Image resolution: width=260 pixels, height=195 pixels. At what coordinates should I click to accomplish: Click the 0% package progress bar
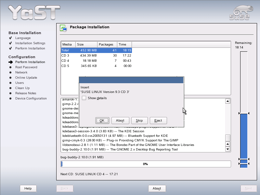146,164
